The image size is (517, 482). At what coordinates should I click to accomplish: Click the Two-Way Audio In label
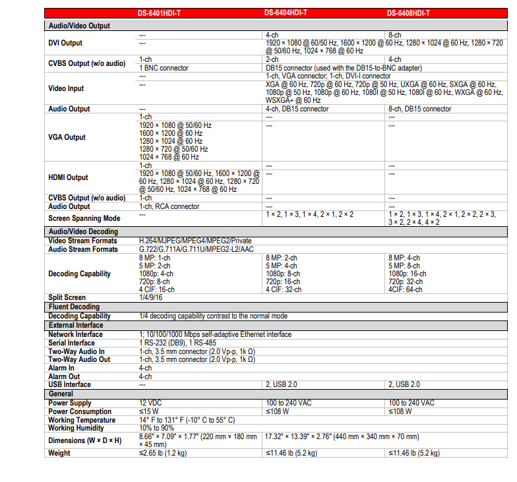[76, 351]
